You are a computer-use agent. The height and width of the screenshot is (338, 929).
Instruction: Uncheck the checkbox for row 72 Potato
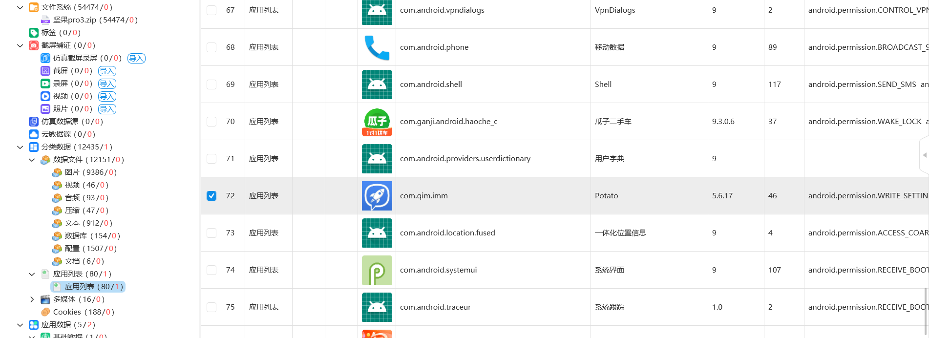pos(211,196)
